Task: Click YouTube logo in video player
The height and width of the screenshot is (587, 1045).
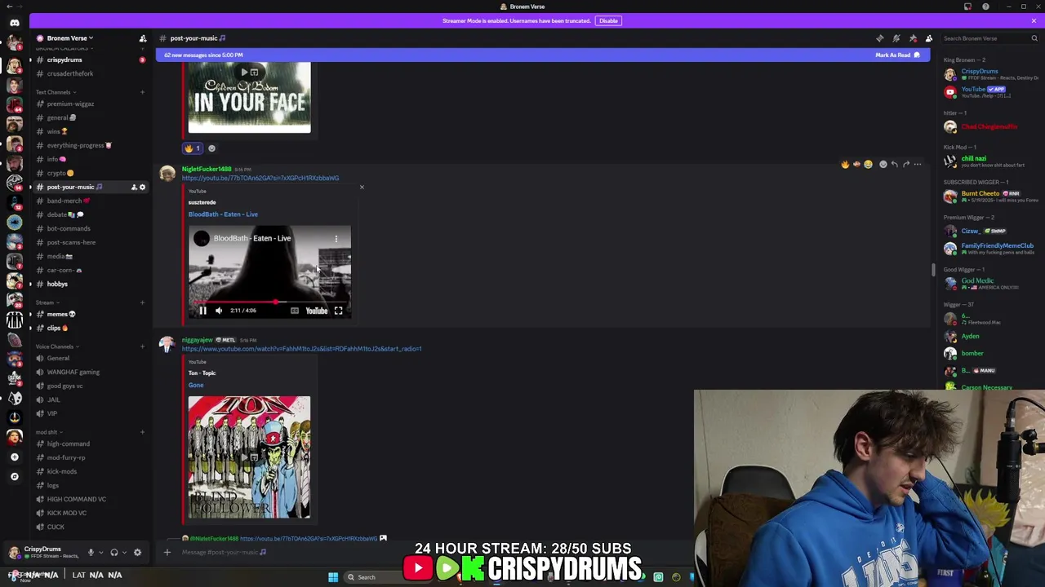Action: [316, 311]
